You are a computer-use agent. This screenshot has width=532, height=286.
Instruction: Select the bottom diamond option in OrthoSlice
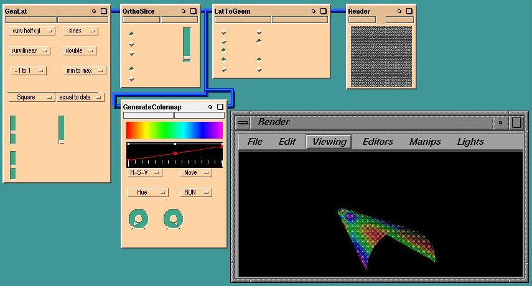tap(131, 79)
